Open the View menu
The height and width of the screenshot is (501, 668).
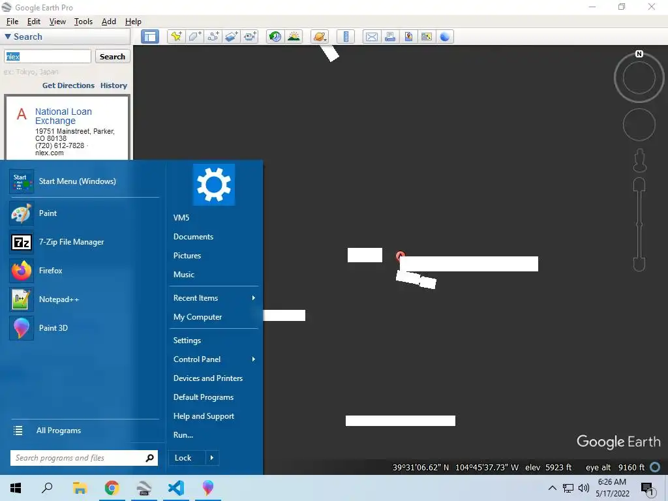pos(57,22)
